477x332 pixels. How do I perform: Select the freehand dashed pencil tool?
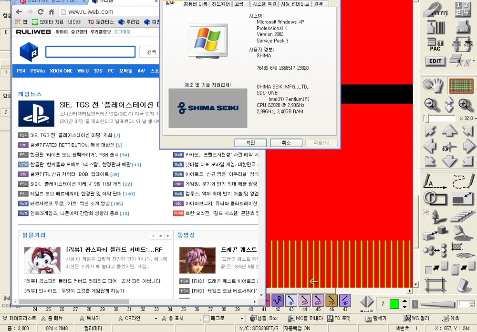[463, 181]
